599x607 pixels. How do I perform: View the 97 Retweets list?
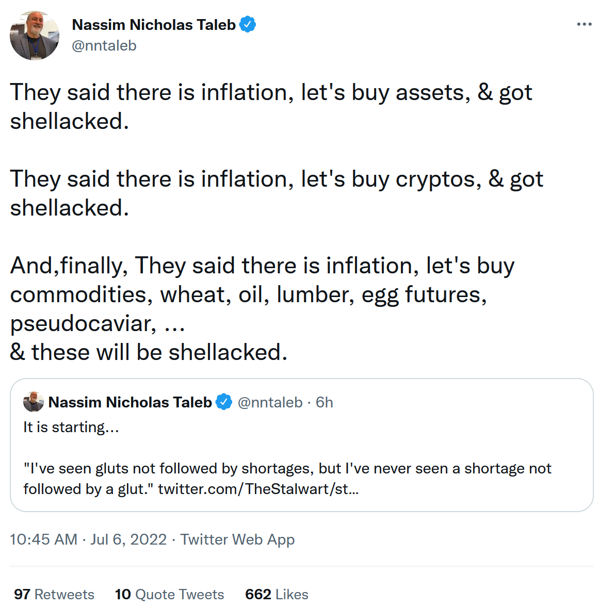click(54, 594)
